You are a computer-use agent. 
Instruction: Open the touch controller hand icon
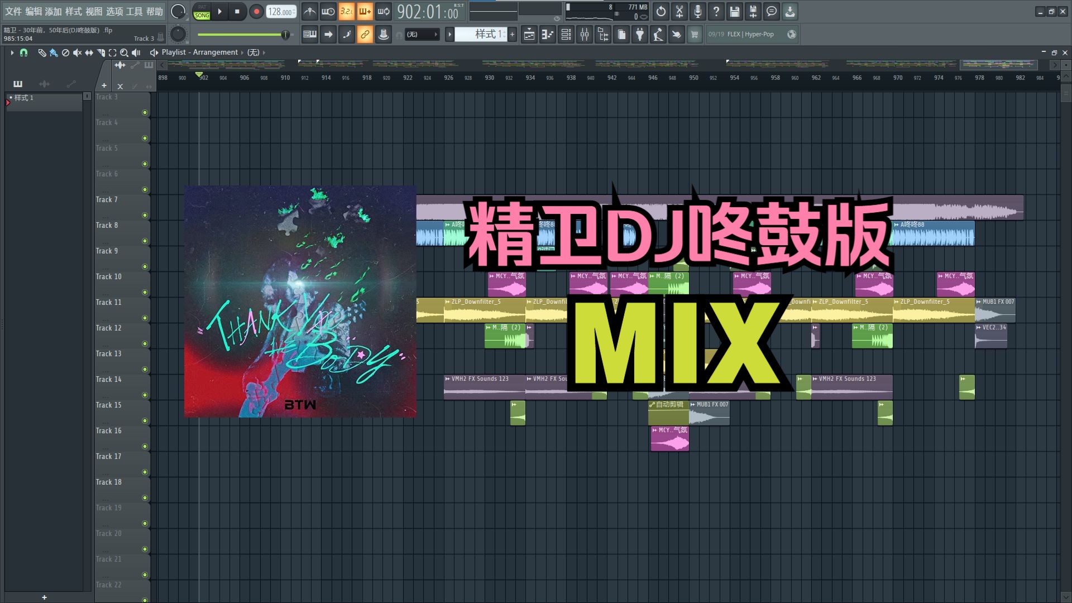[676, 35]
